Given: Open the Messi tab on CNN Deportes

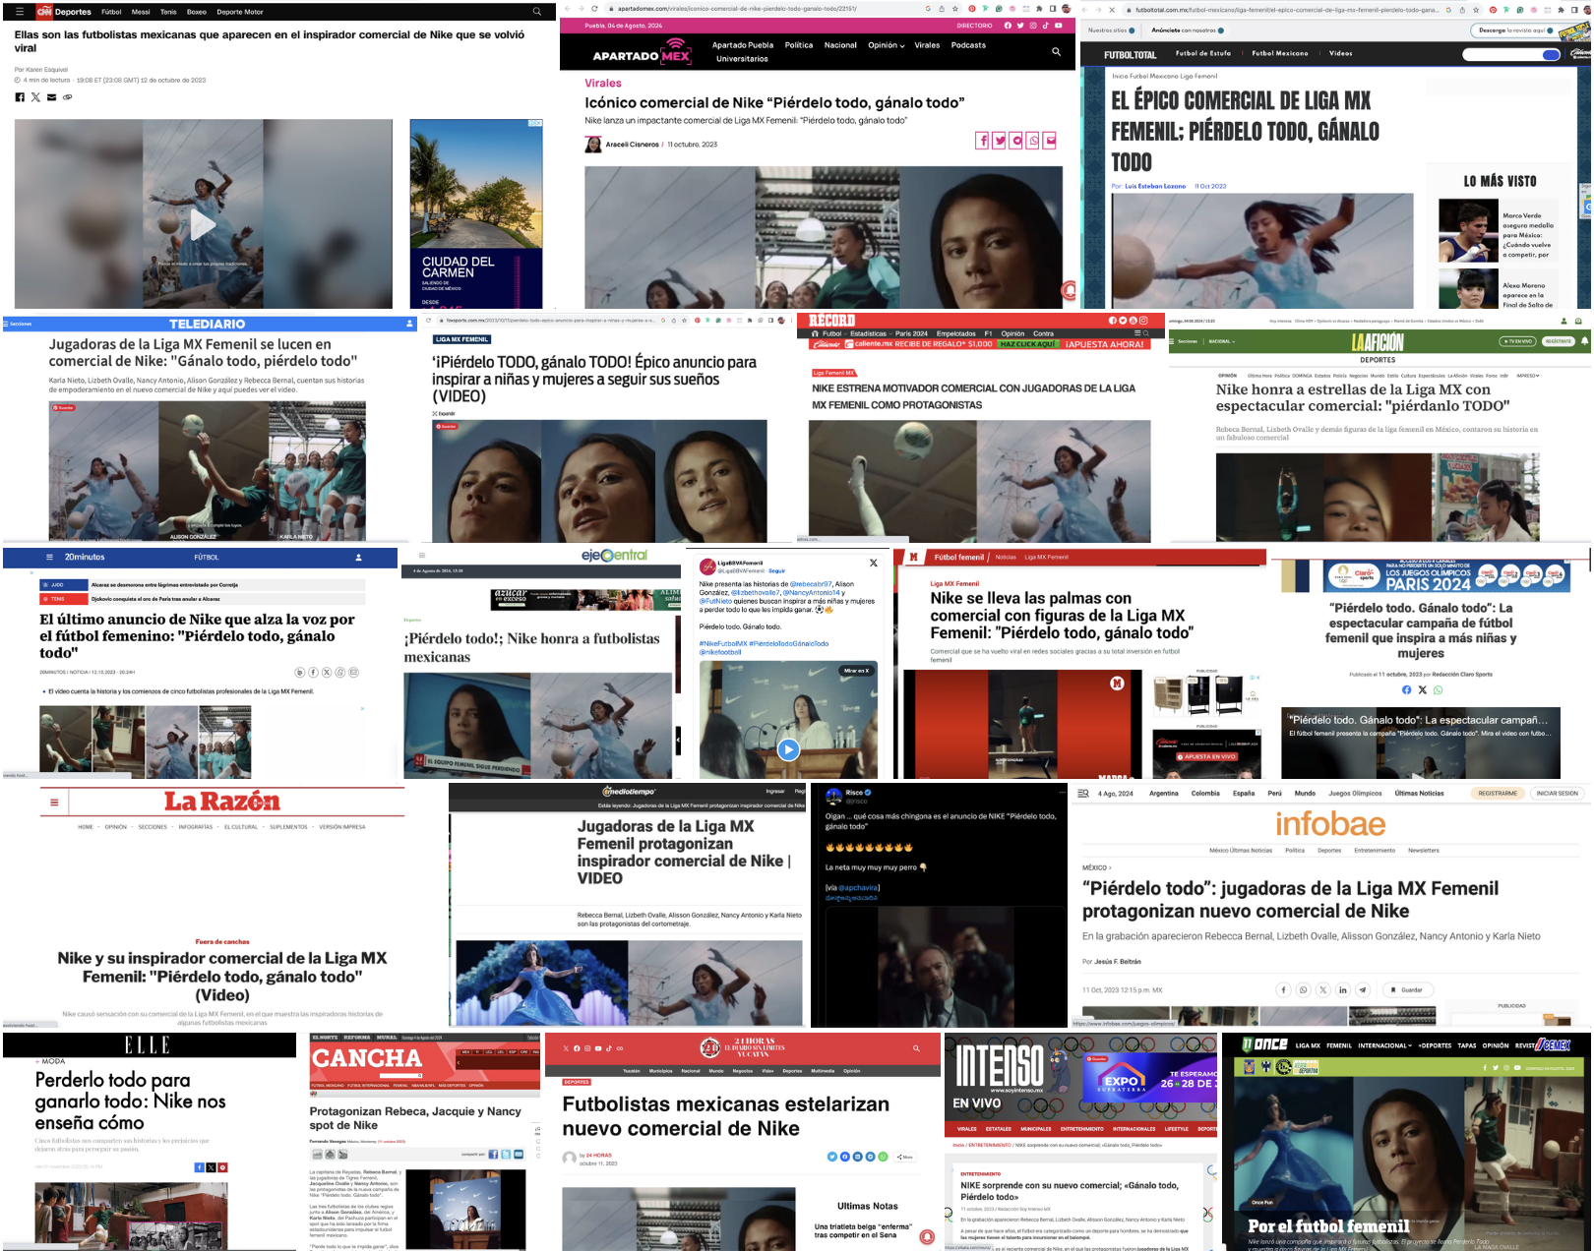Looking at the screenshot, I should coord(141,12).
